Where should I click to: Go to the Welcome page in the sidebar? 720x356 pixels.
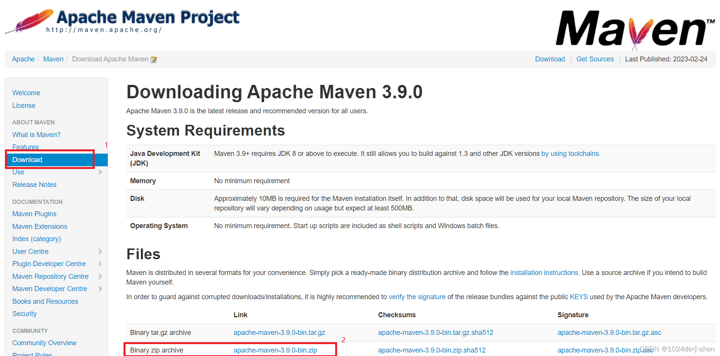pyautogui.click(x=26, y=93)
